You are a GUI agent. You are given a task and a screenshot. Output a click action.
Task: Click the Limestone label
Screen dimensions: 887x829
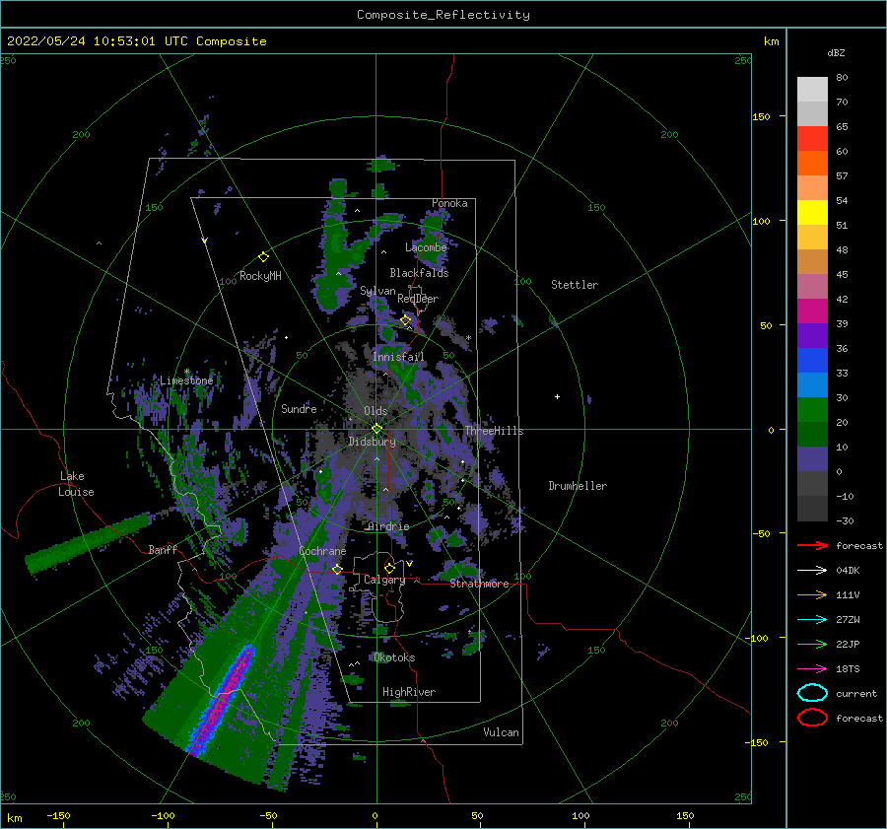186,380
